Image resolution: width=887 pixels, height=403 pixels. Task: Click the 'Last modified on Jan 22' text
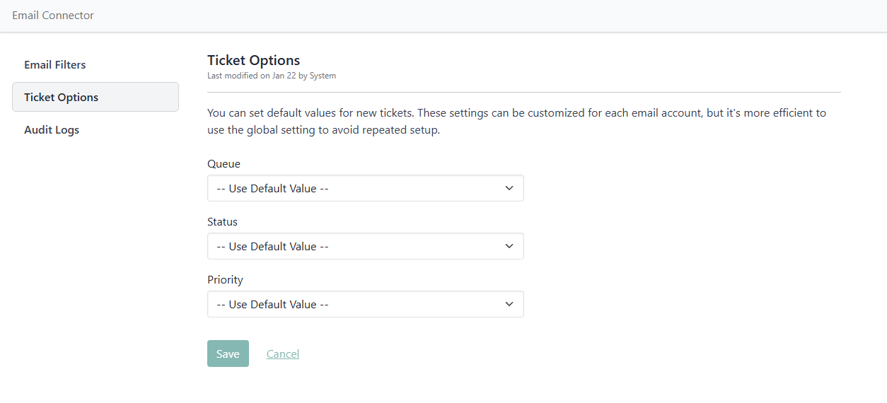click(x=271, y=76)
